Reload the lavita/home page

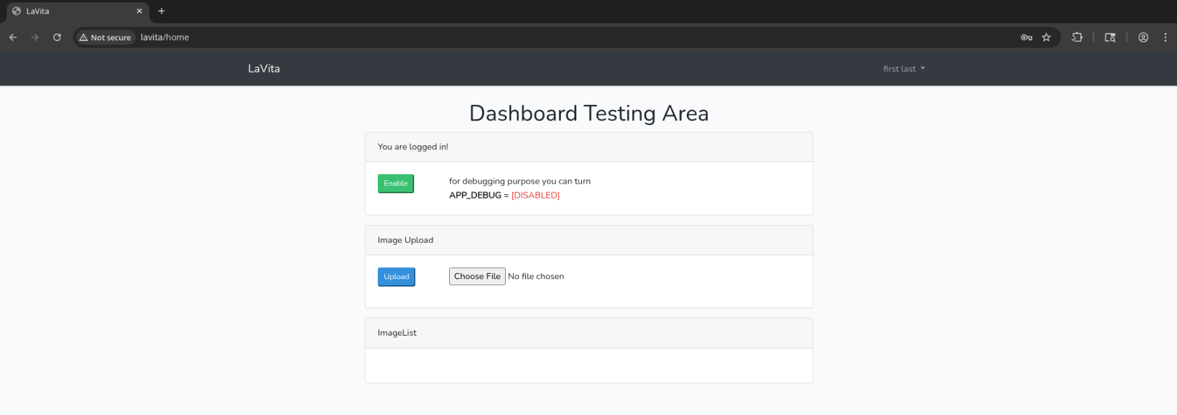(57, 38)
